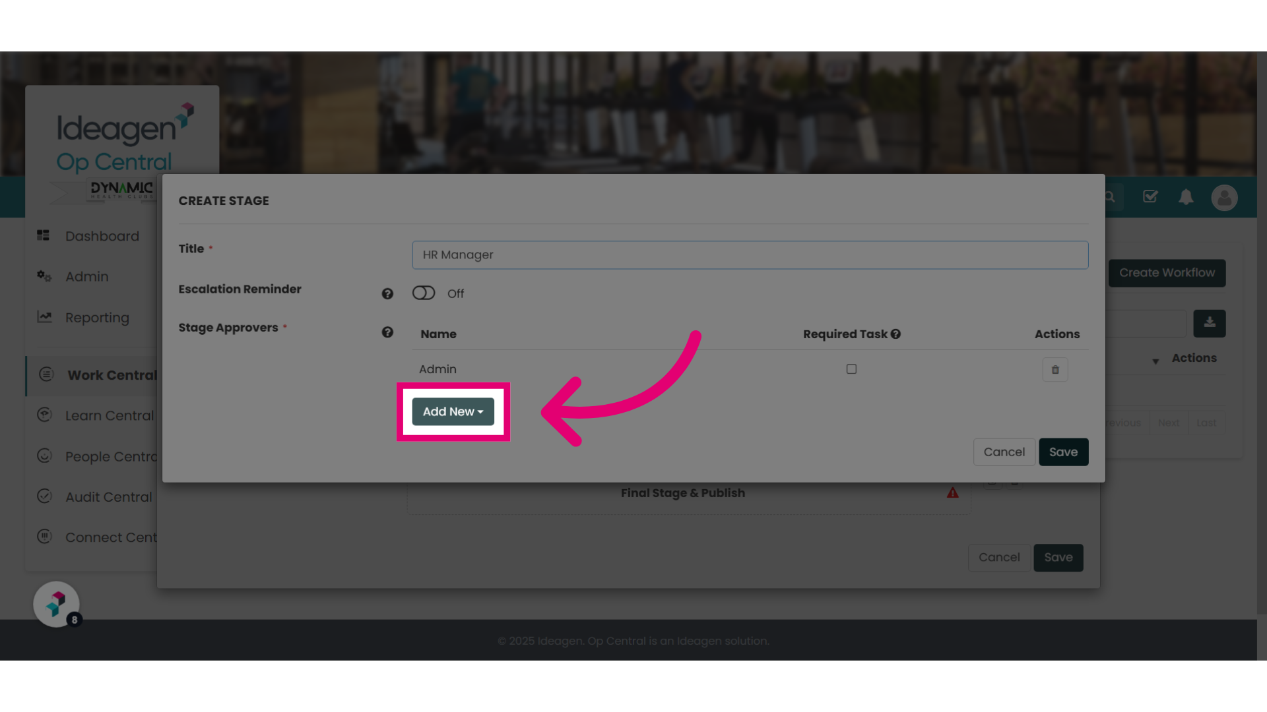This screenshot has width=1267, height=712.
Task: Cancel the Create Stage dialog
Action: pyautogui.click(x=1004, y=452)
